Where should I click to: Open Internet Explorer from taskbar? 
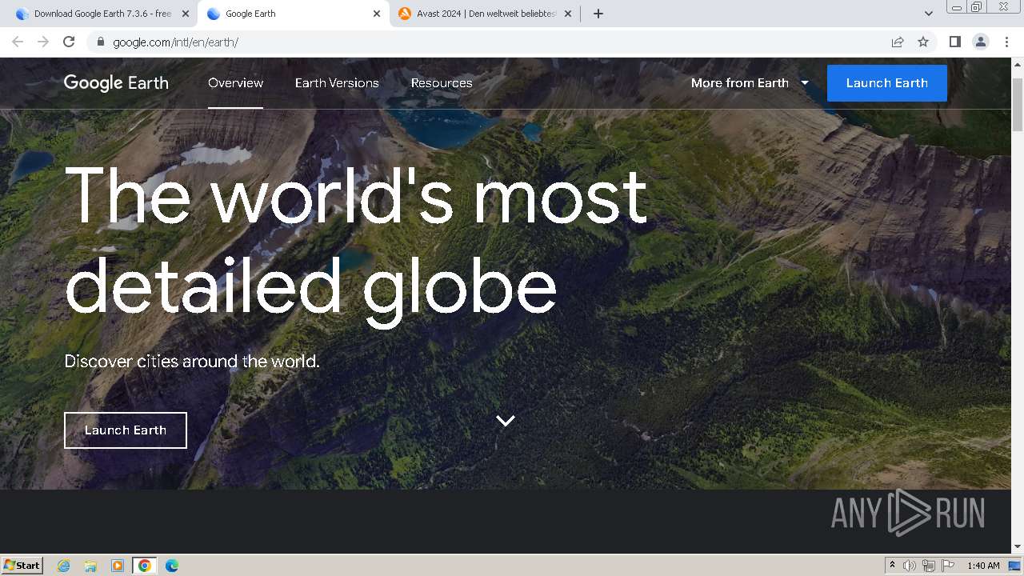point(64,566)
